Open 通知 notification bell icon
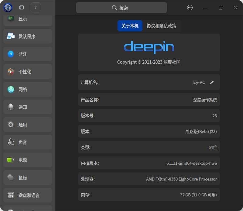243x211 pixels. pos(11,107)
